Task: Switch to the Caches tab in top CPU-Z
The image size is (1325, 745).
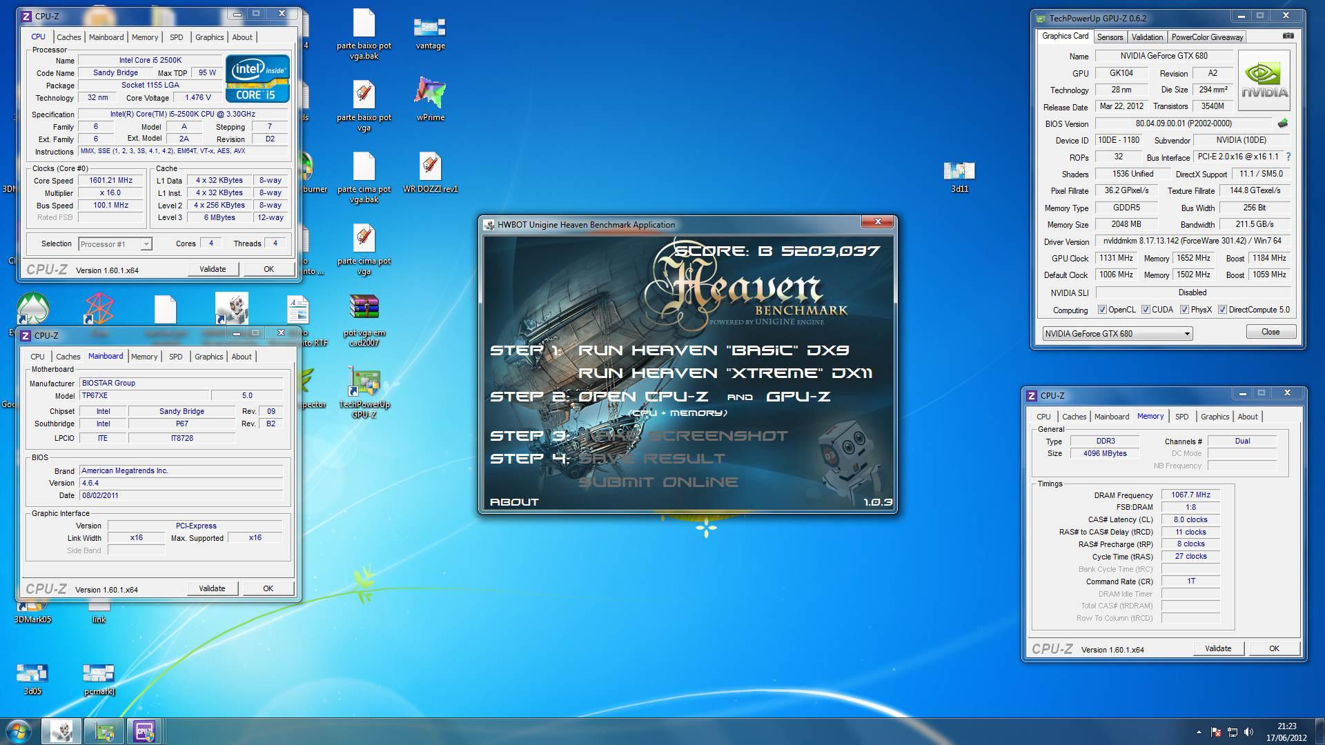Action: [x=68, y=37]
